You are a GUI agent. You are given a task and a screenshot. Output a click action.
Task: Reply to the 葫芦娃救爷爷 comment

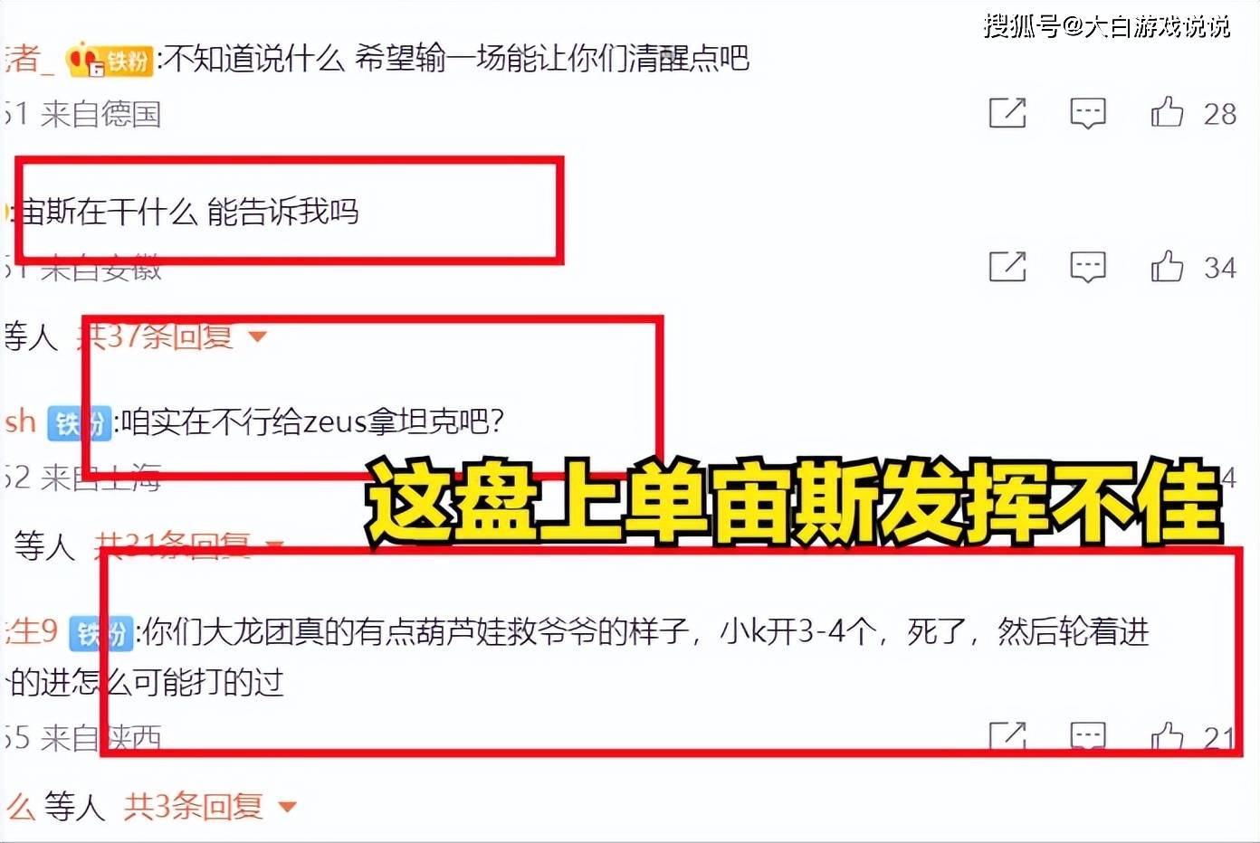click(1087, 737)
